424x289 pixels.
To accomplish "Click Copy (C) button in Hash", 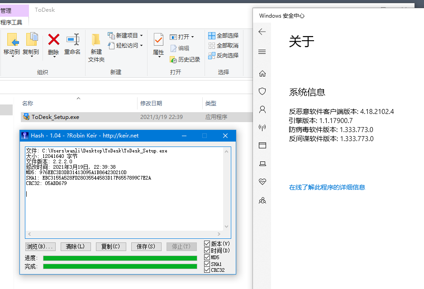I will click(111, 246).
